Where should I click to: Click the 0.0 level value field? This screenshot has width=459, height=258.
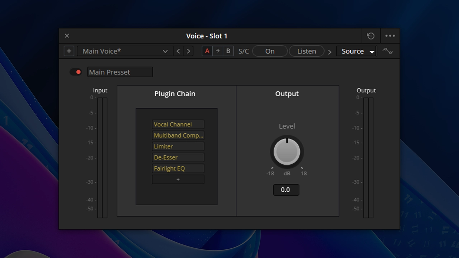pos(286,190)
